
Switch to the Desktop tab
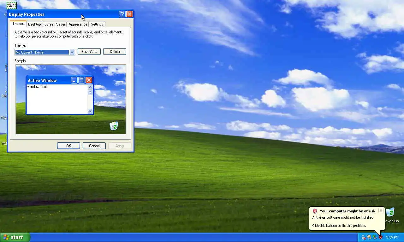[34, 24]
